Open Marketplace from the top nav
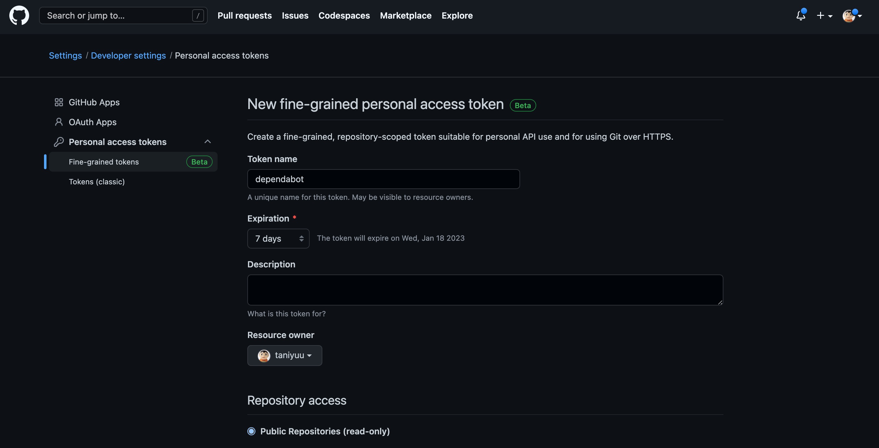The image size is (879, 448). click(x=406, y=15)
